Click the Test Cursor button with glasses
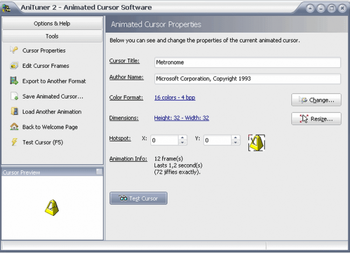Image resolution: width=350 pixels, height=253 pixels. coord(138,198)
